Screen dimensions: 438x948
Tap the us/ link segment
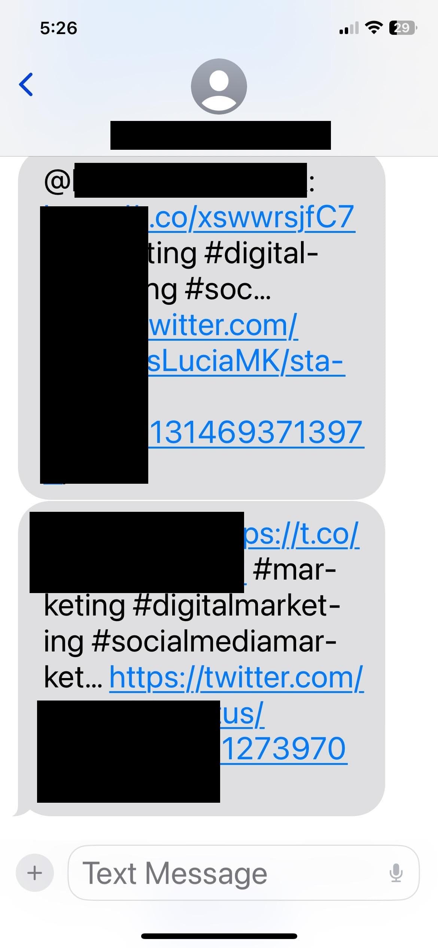coord(242,714)
